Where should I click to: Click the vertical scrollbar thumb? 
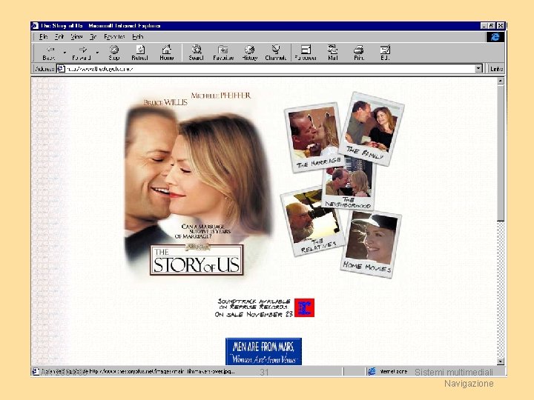click(x=501, y=153)
